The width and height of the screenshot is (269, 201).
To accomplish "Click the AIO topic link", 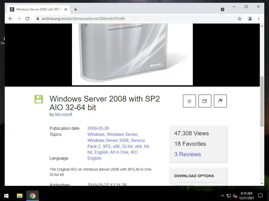I will (134, 152).
